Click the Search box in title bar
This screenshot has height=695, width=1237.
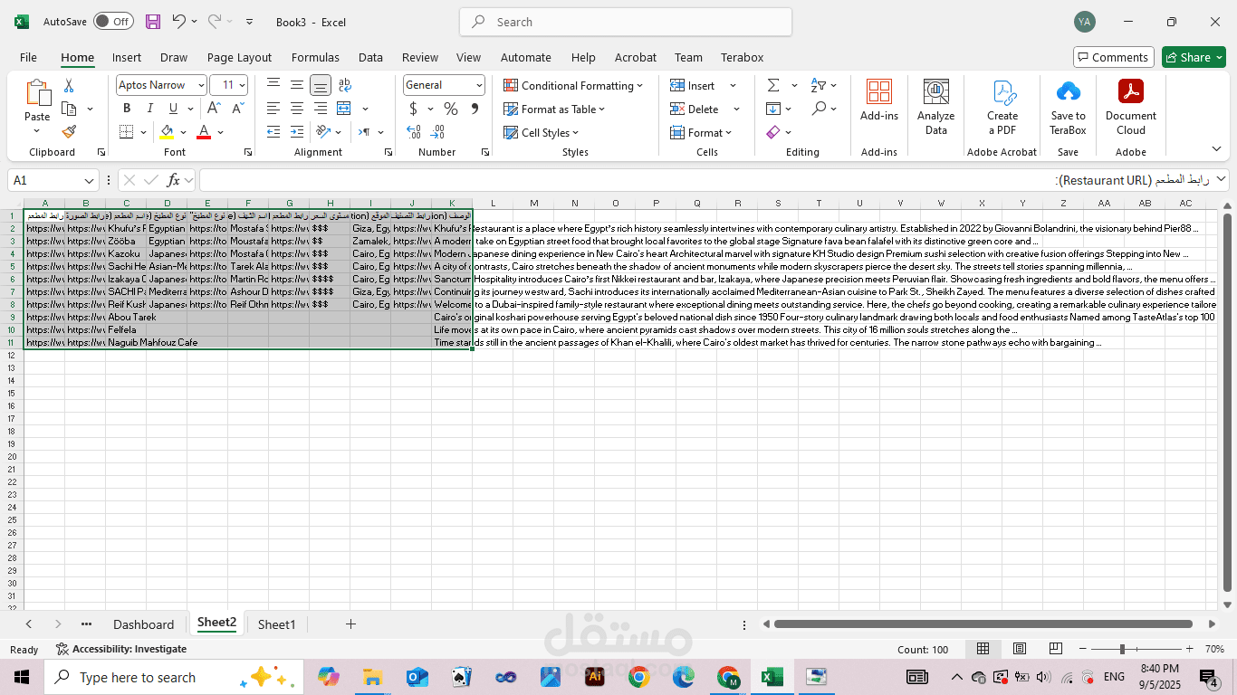click(x=626, y=22)
